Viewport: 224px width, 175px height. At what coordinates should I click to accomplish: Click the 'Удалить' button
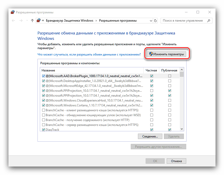[174, 136]
